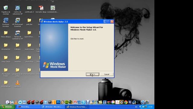The height and width of the screenshot is (109, 193).
Task: Select Windows Movie Maker taskbar button
Action: 78,107
